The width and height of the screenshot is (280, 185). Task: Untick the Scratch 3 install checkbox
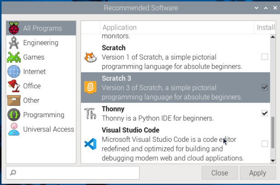pyautogui.click(x=265, y=88)
